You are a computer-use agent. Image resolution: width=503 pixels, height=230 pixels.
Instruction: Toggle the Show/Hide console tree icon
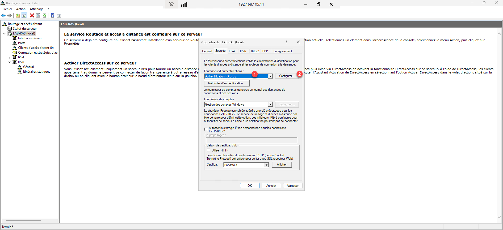point(24,16)
